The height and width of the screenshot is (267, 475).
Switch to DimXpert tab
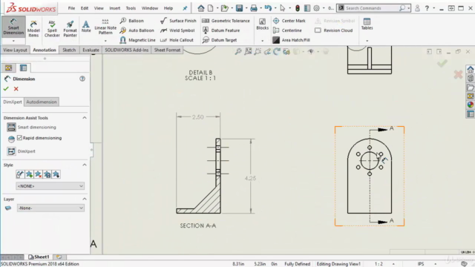13,102
